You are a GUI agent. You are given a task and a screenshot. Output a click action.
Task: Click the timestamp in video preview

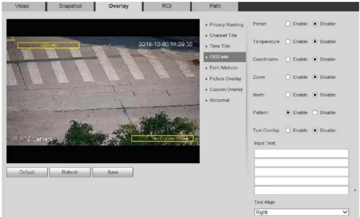pos(165,44)
